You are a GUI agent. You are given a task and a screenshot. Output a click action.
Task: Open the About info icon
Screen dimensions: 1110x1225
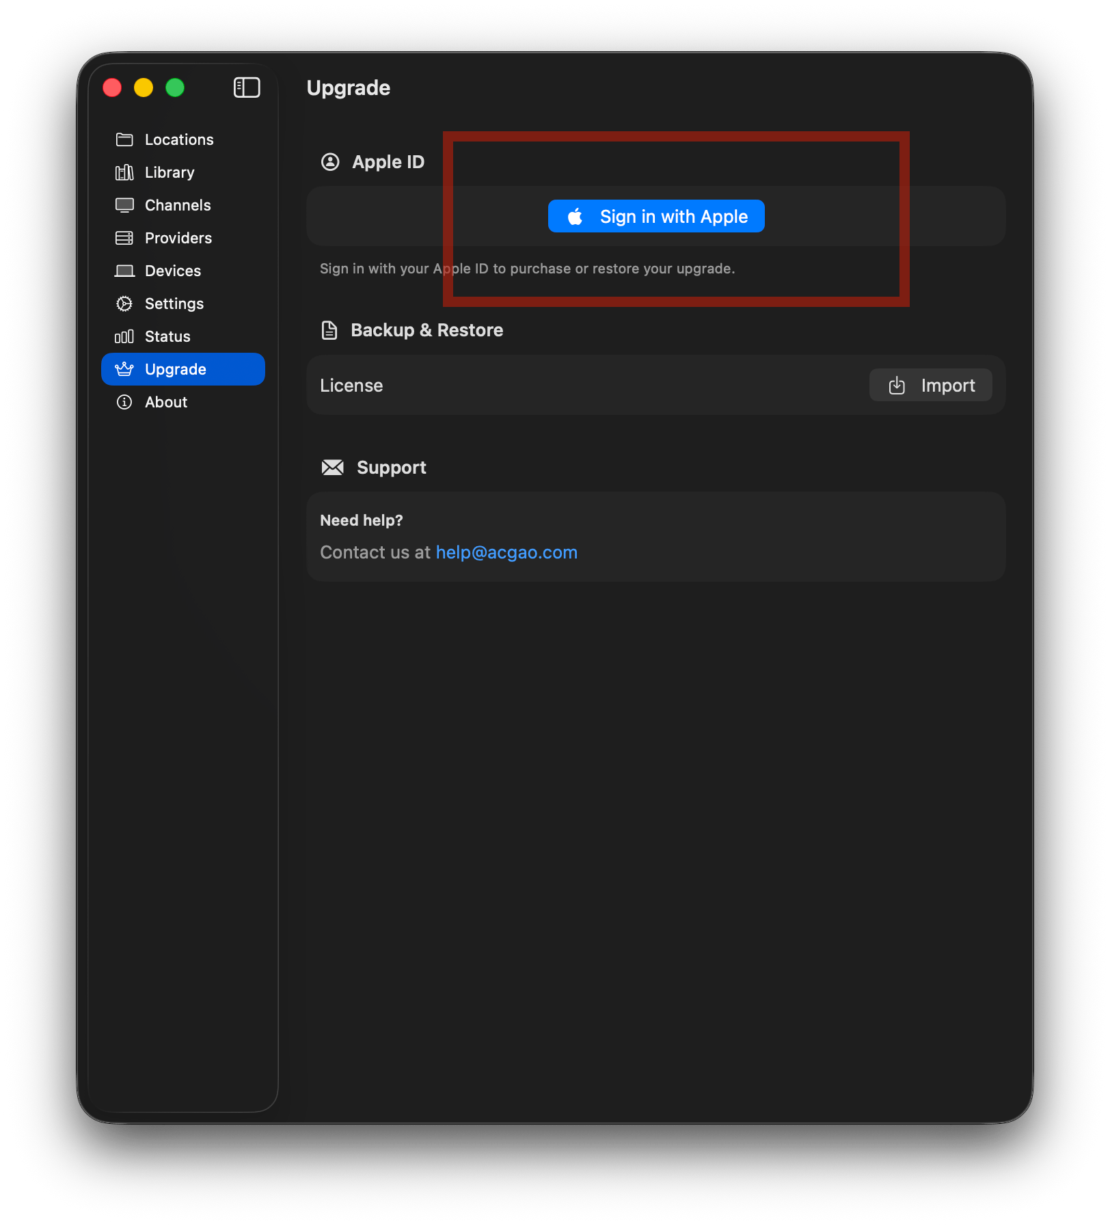coord(124,402)
